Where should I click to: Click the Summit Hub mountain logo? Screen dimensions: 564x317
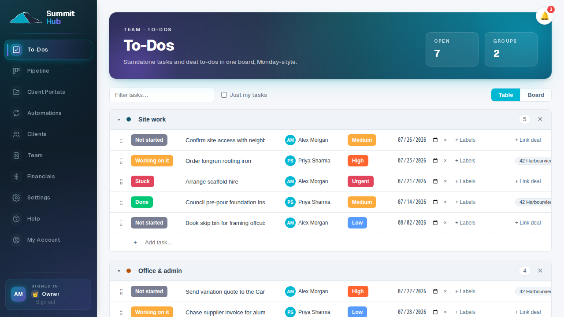coord(26,18)
